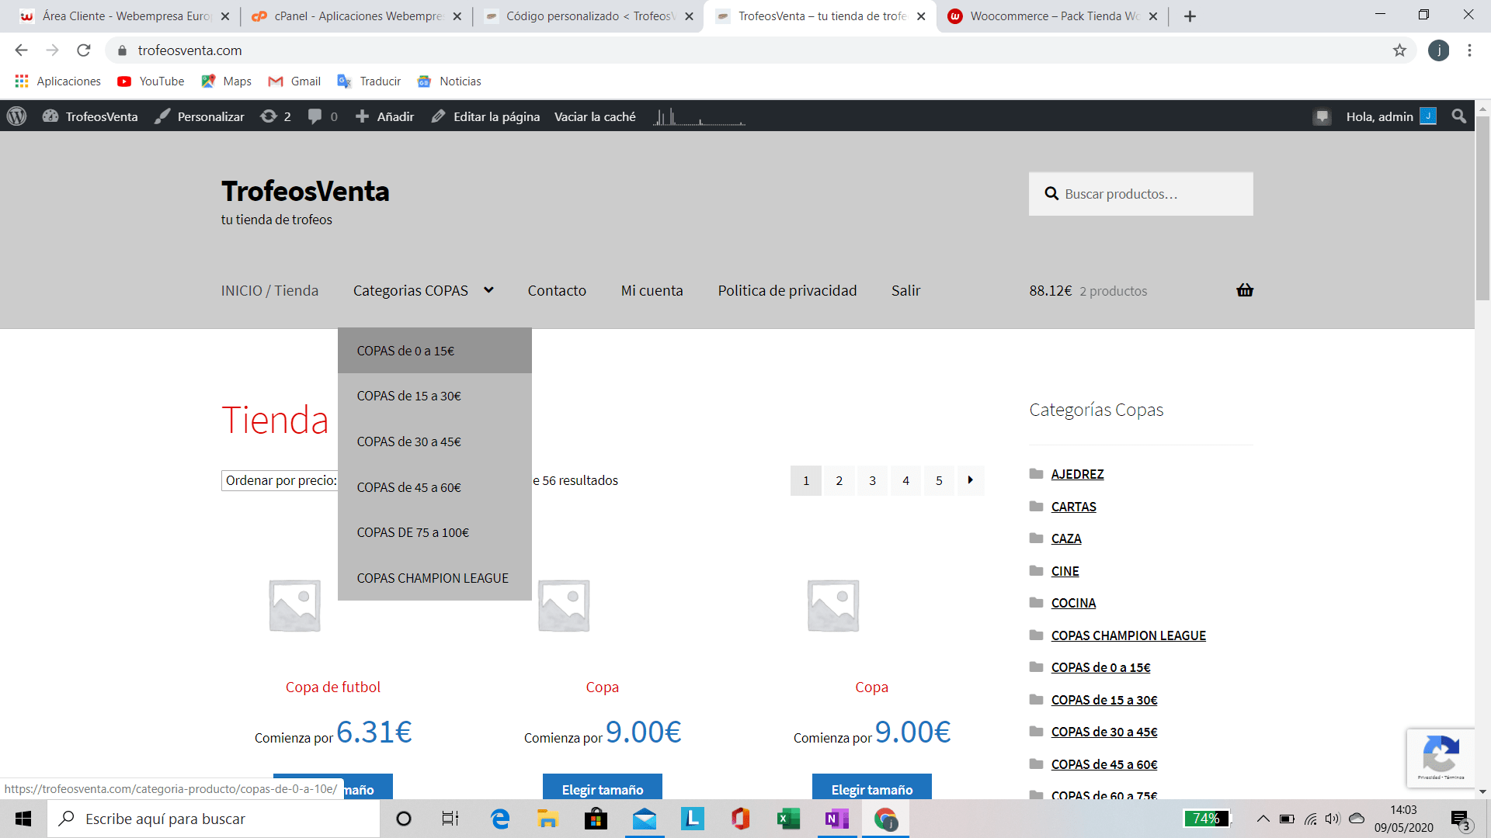The image size is (1491, 838).
Task: Select COPAS de 15 a 30€ submenu item
Action: click(435, 396)
